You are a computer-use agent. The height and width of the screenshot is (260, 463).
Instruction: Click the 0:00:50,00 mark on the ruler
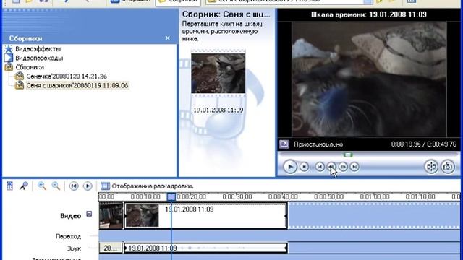tap(328, 196)
